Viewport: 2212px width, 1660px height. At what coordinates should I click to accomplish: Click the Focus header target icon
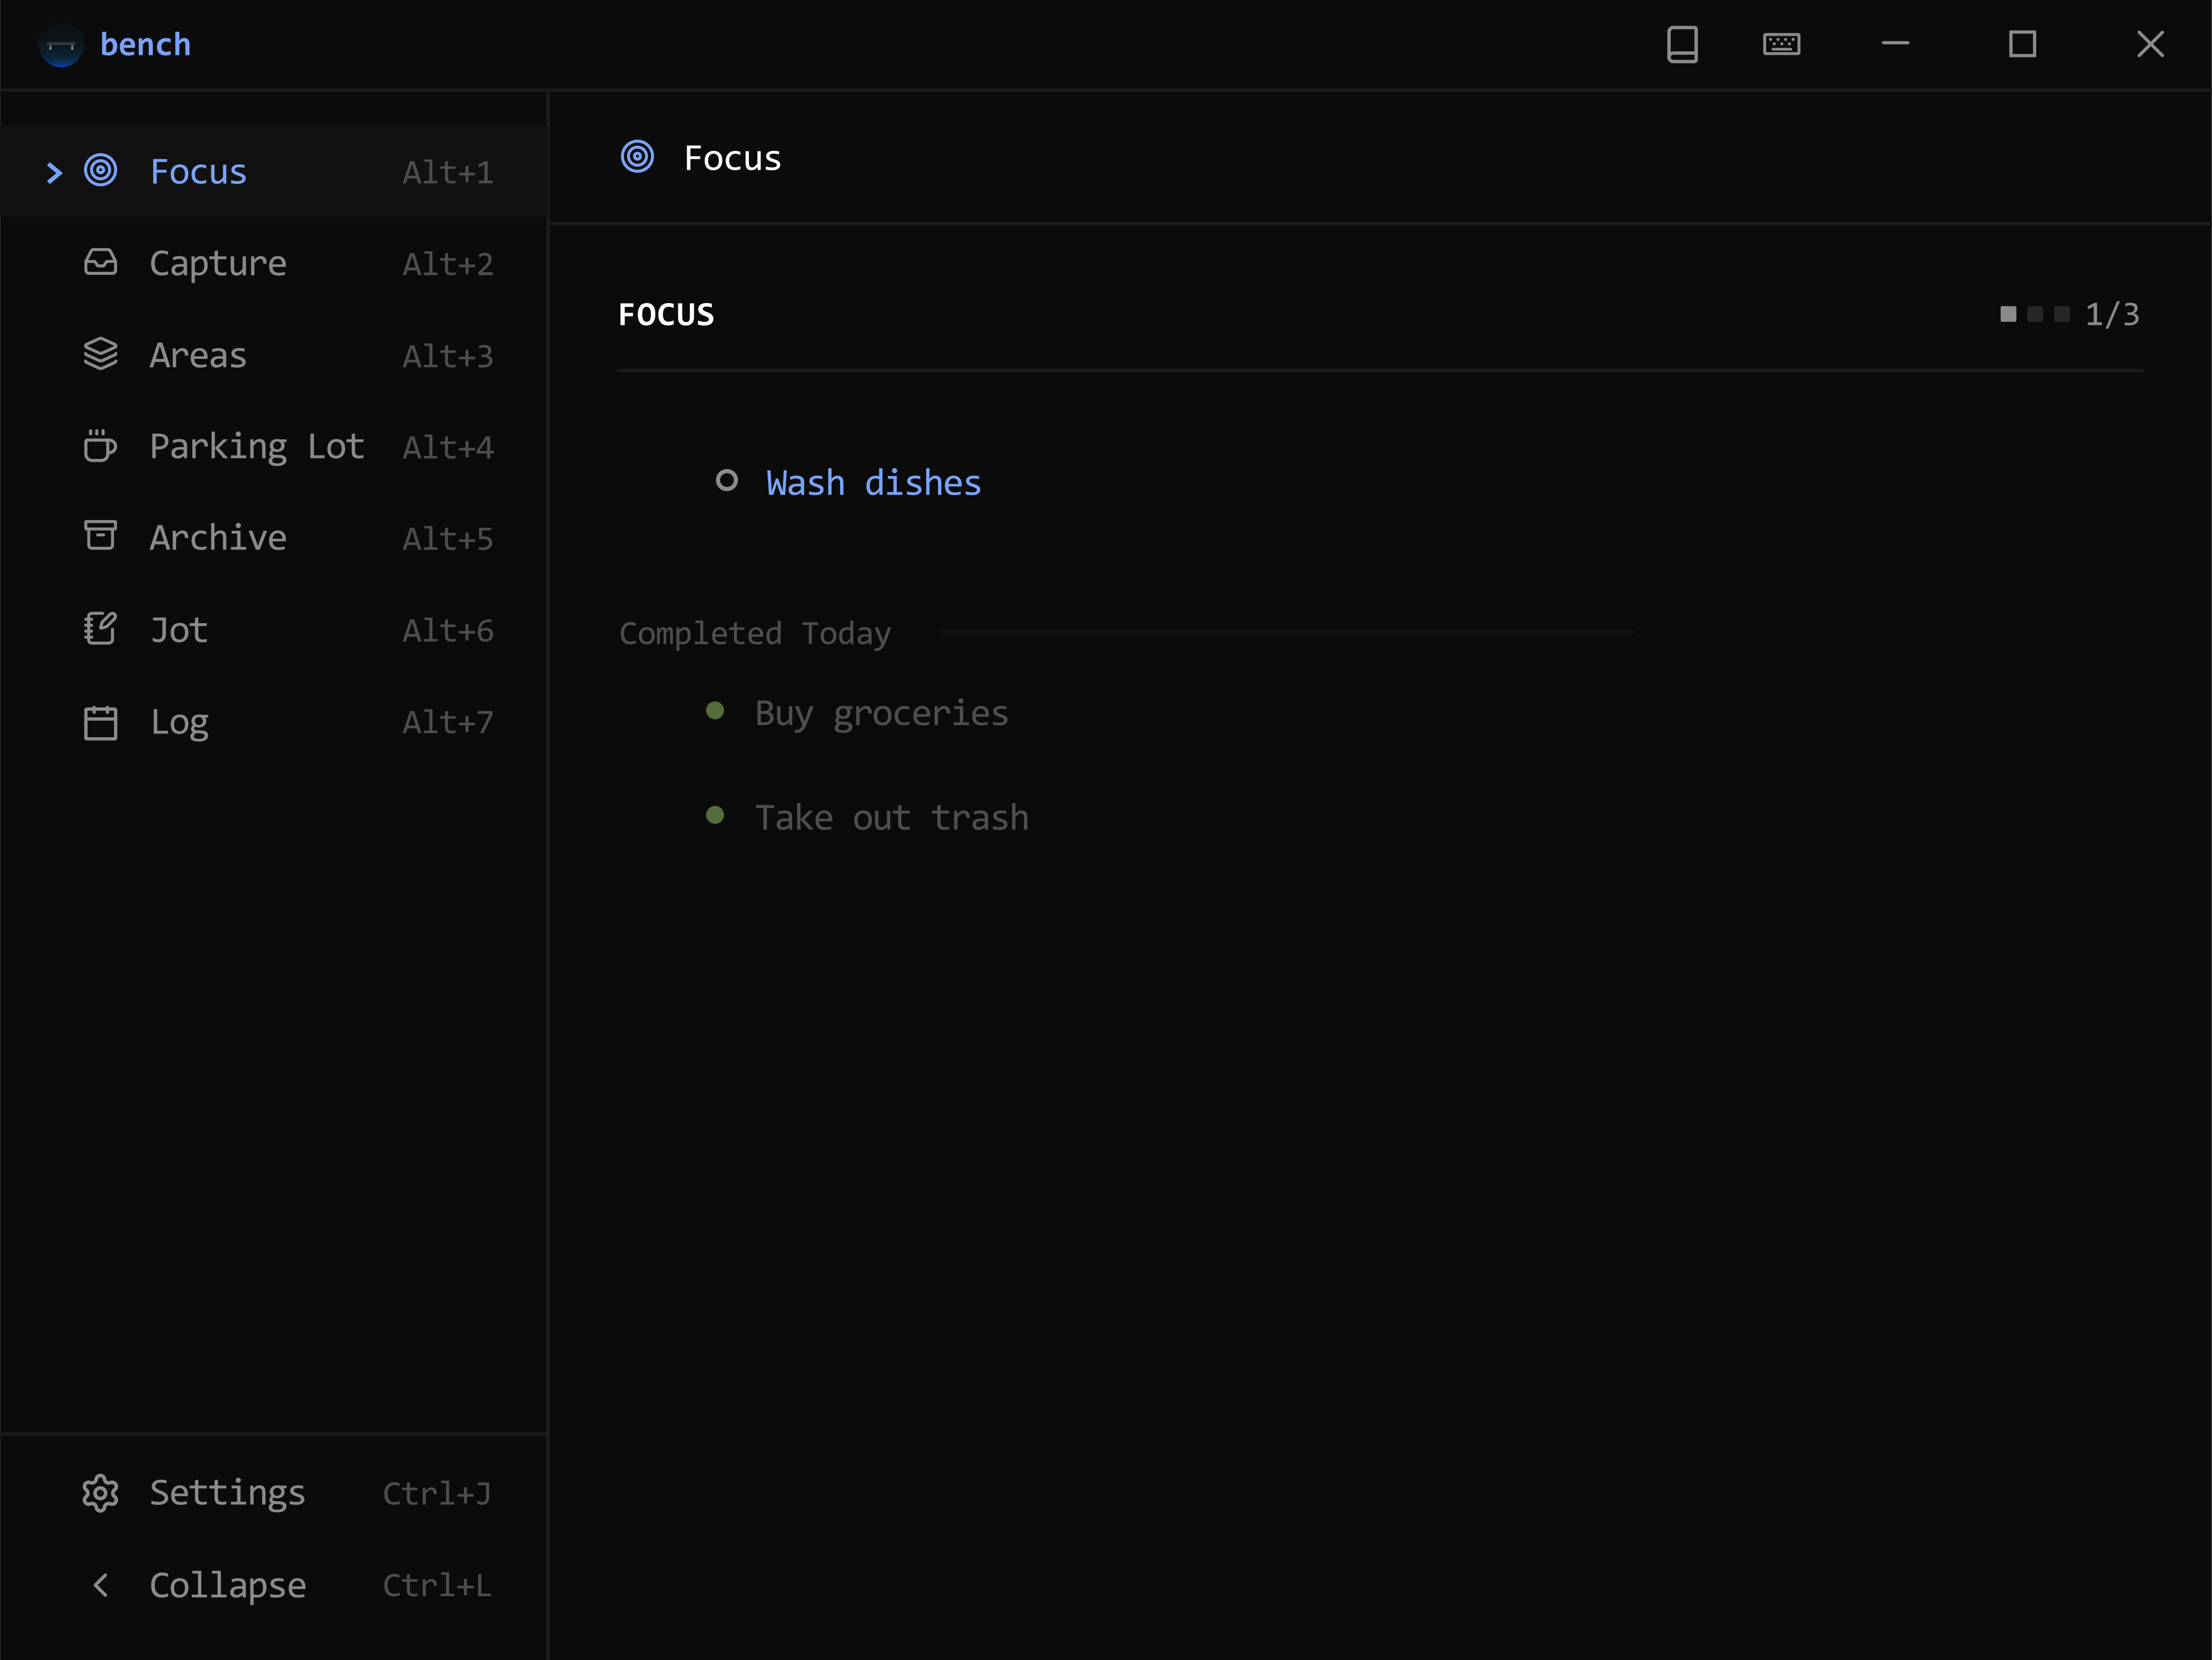pos(638,157)
